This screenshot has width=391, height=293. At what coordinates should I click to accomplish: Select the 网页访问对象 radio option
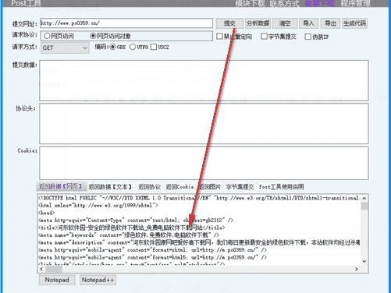[x=110, y=36]
